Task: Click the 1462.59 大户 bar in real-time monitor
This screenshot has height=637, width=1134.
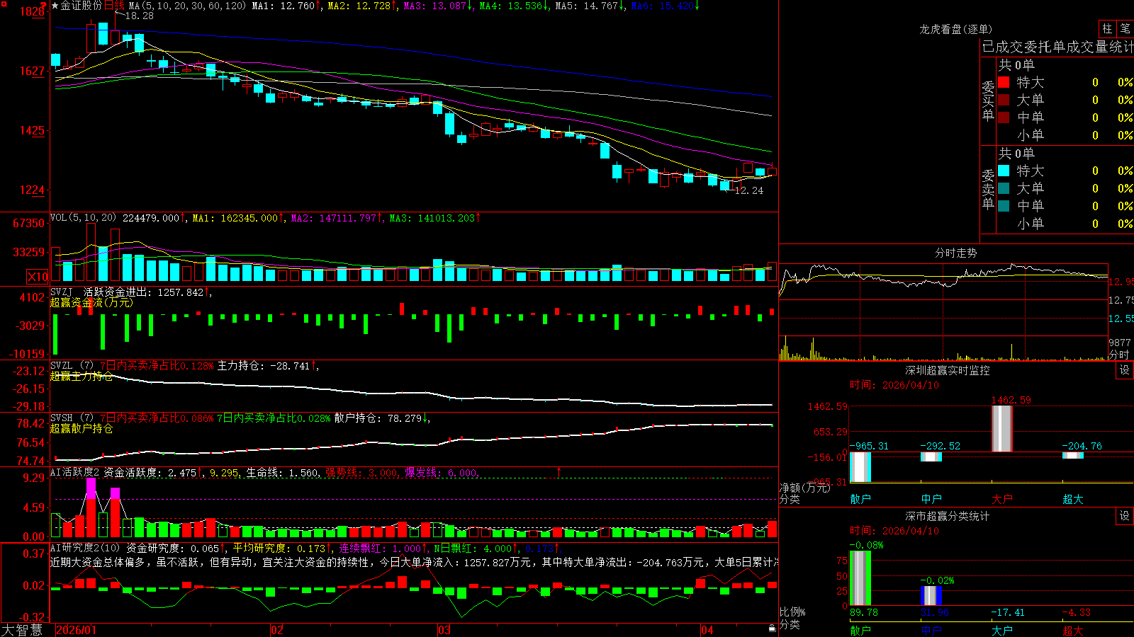Action: (x=1001, y=429)
